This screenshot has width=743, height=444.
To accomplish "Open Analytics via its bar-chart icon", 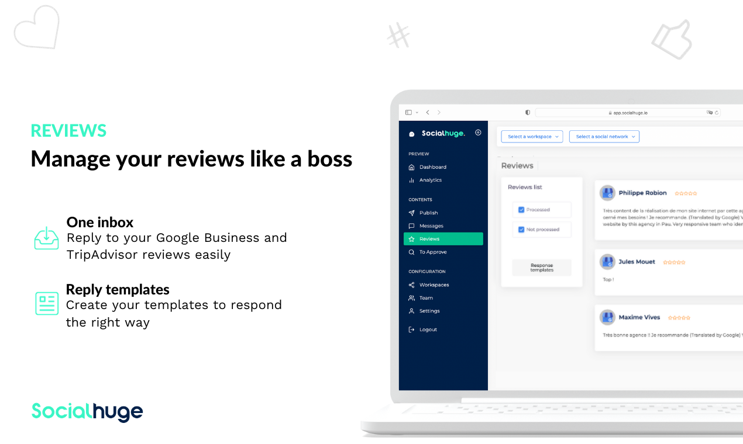I will (x=412, y=180).
